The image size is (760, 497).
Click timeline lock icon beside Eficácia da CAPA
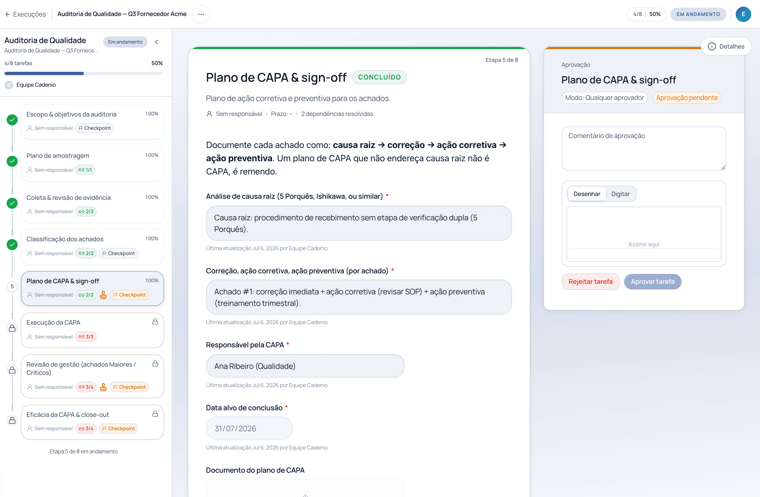click(12, 421)
